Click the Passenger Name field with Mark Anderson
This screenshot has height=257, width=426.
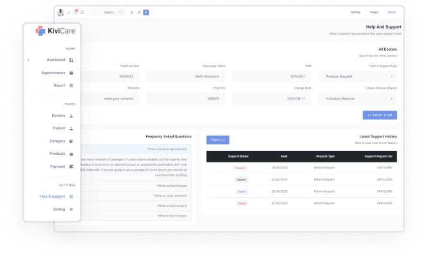185,76
